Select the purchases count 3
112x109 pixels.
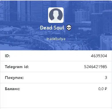[x=106, y=78]
